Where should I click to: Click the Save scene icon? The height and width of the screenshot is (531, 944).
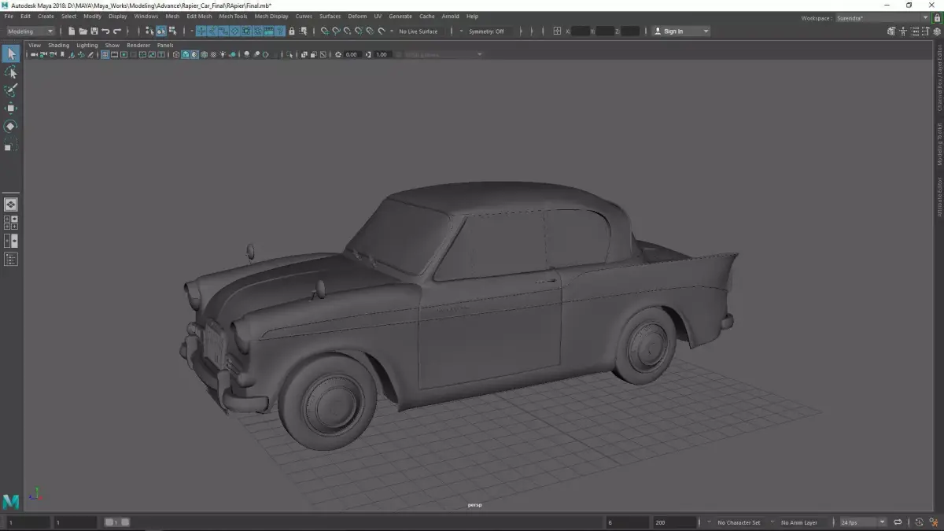coord(94,31)
